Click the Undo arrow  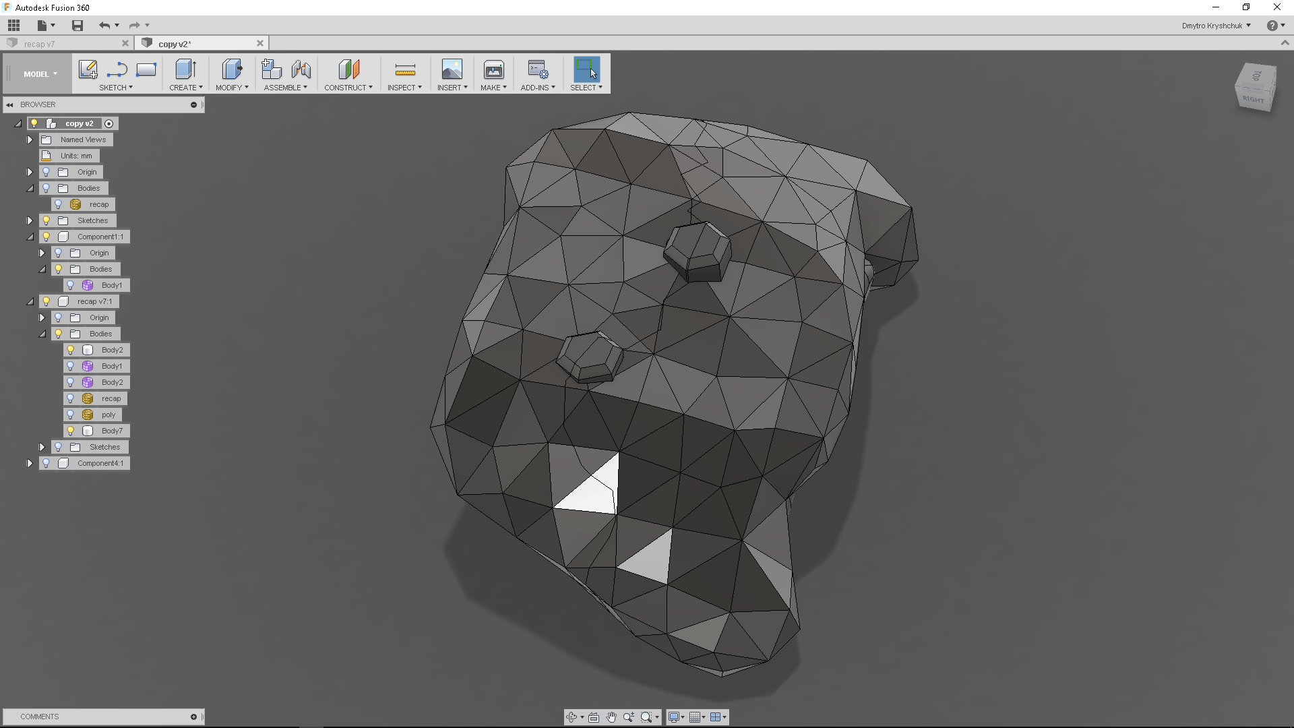point(104,26)
